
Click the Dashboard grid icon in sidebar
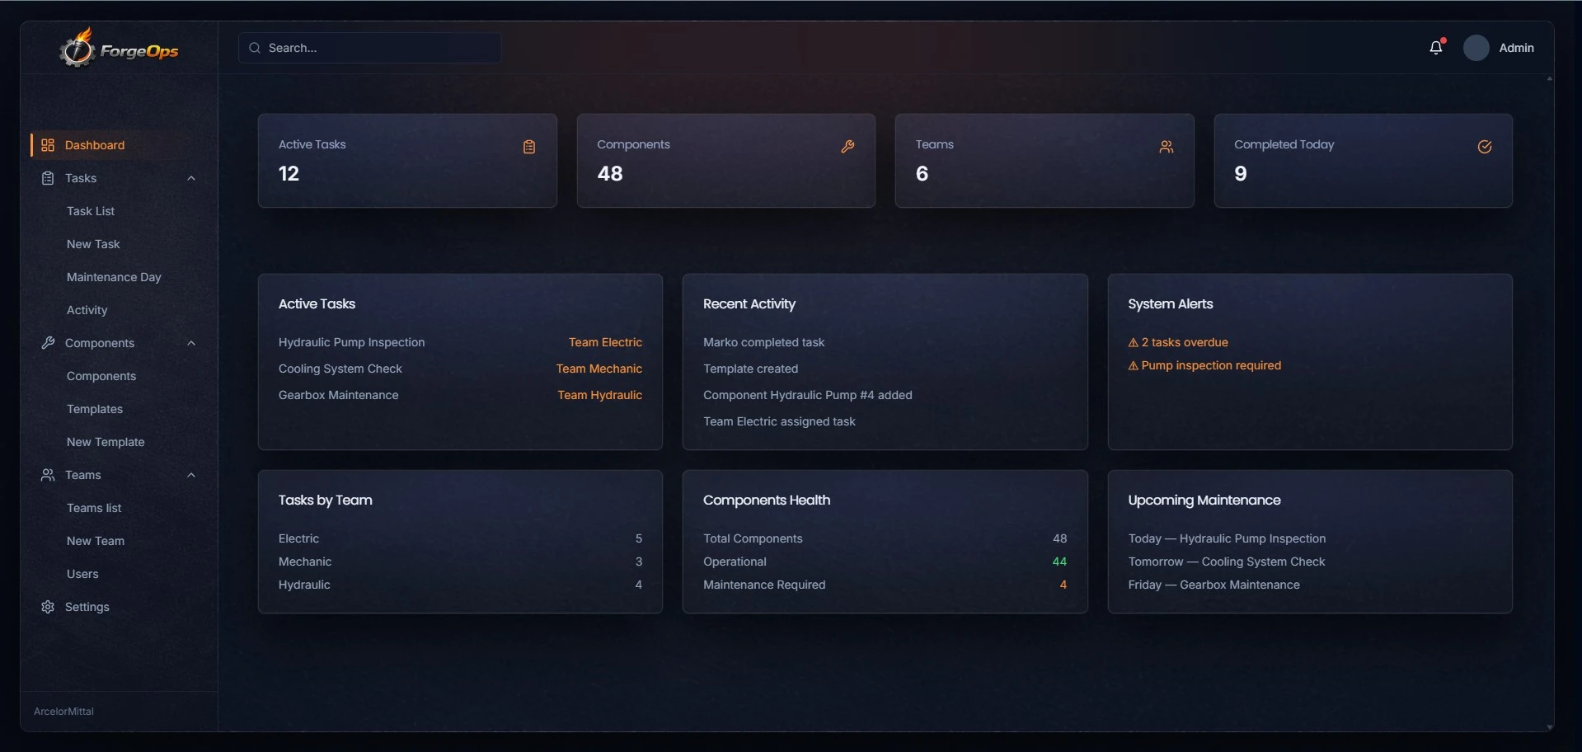pos(48,145)
